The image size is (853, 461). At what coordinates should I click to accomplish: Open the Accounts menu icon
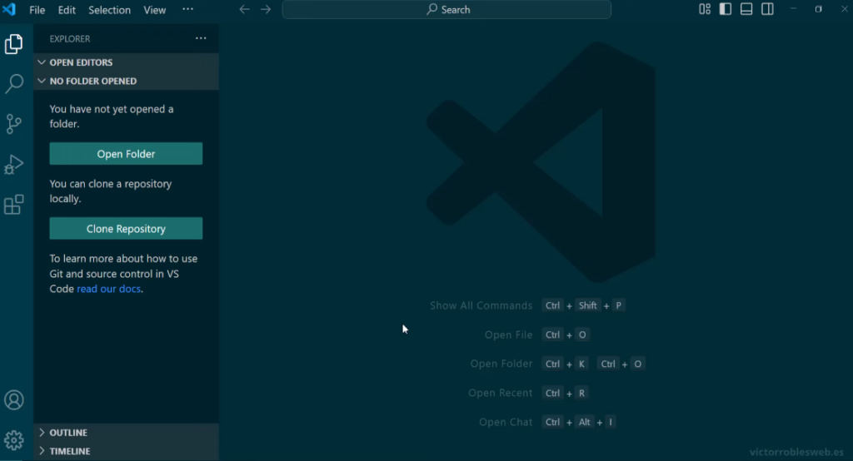tap(13, 400)
